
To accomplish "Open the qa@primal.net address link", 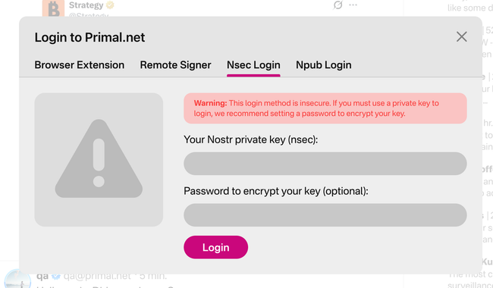I will (x=97, y=276).
